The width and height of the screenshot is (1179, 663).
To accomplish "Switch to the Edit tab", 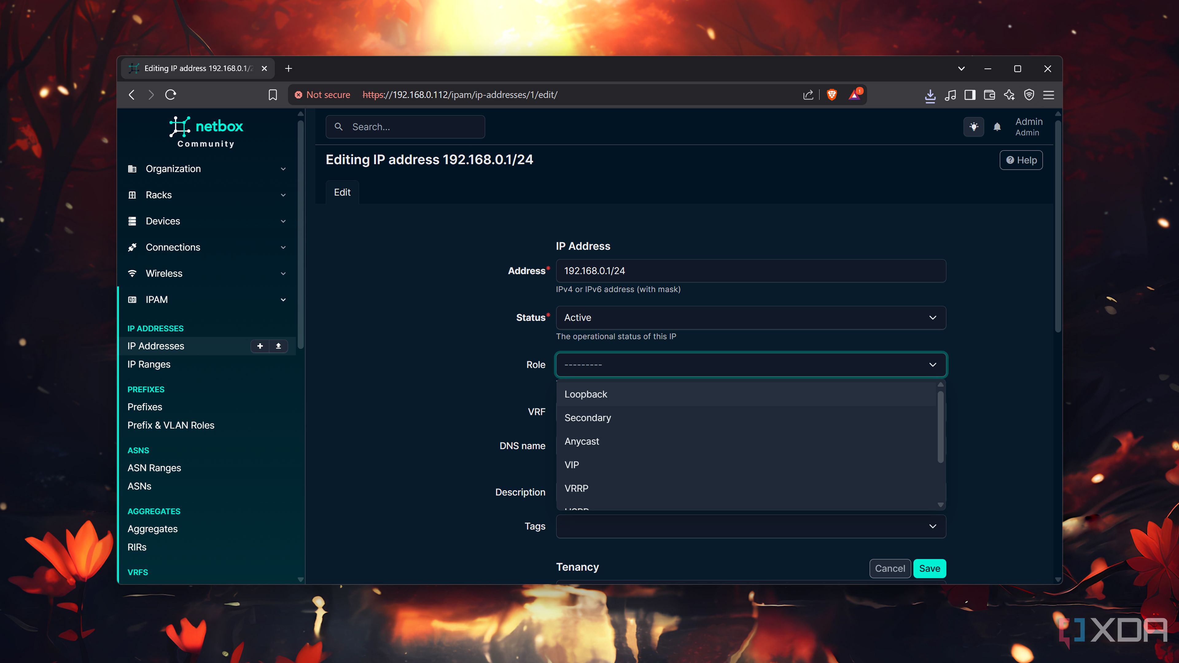I will tap(342, 192).
